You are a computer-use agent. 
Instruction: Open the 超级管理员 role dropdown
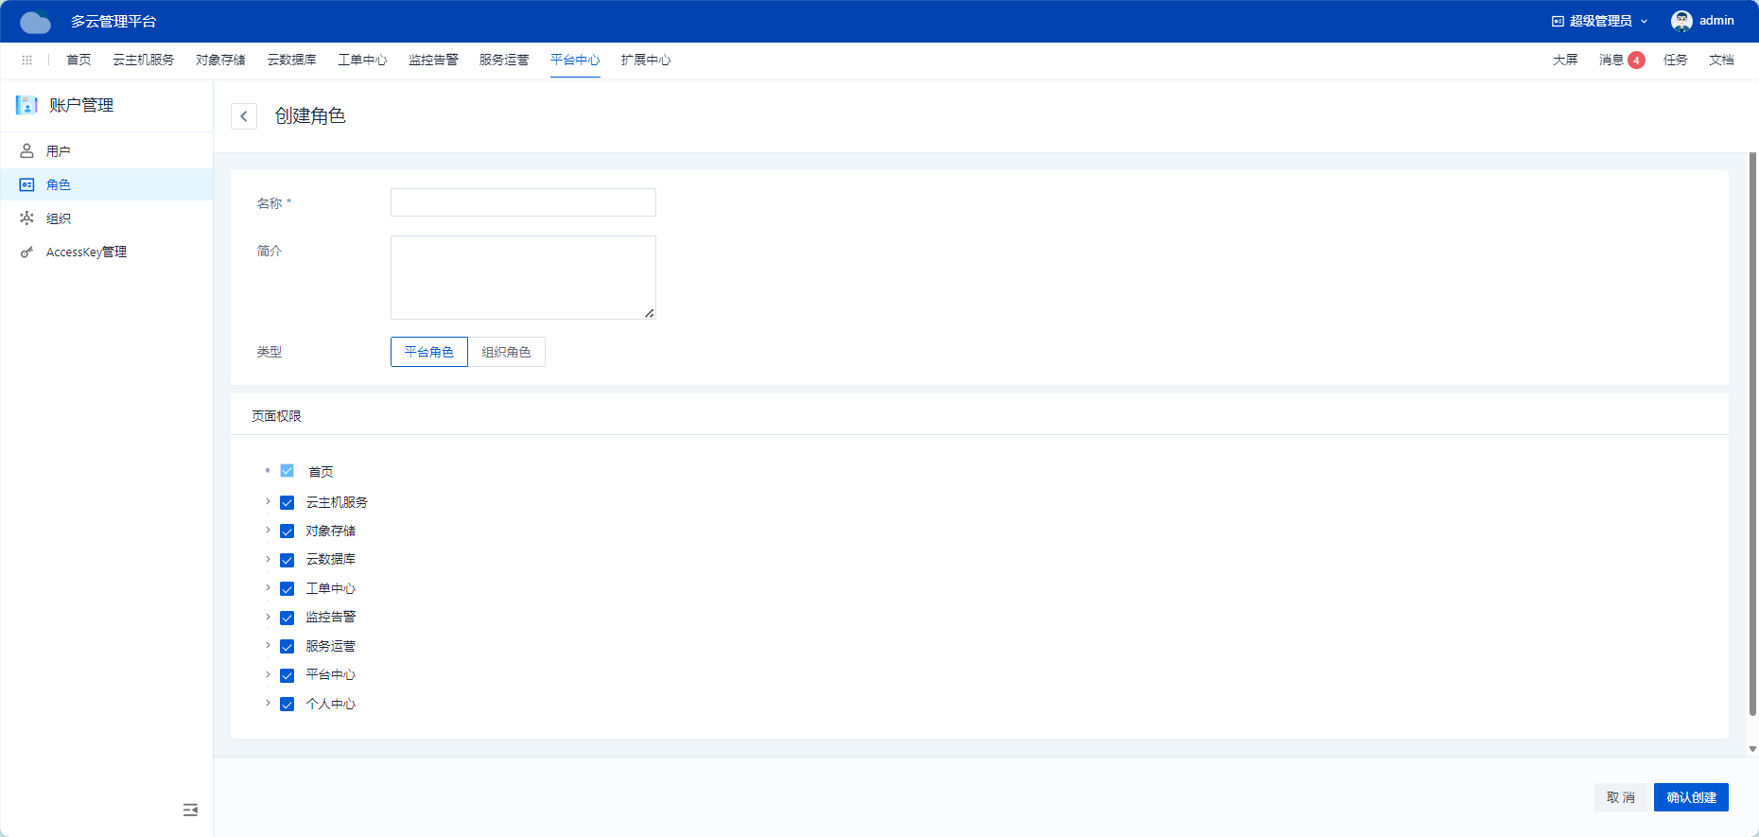click(1600, 21)
